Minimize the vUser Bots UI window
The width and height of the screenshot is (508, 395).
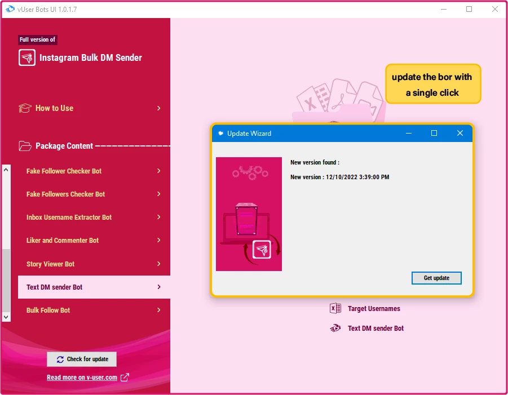point(444,9)
